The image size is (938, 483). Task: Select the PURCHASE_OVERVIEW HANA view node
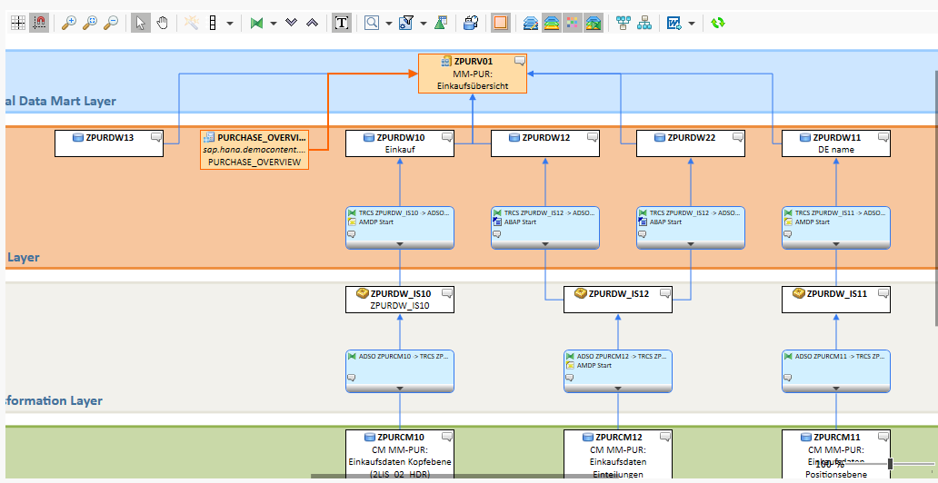254,150
